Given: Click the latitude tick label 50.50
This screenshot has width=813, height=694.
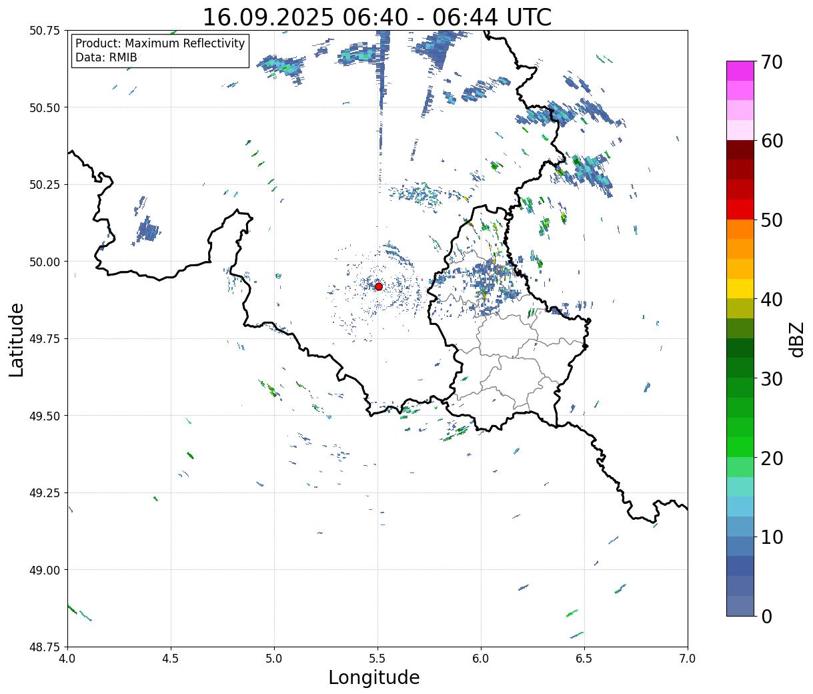Looking at the screenshot, I should coord(44,107).
